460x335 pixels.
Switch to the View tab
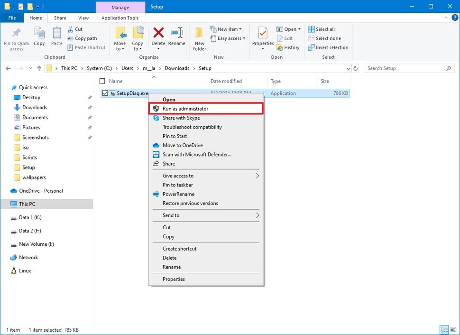point(83,18)
